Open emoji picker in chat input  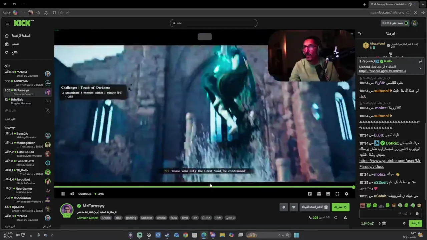417,213
